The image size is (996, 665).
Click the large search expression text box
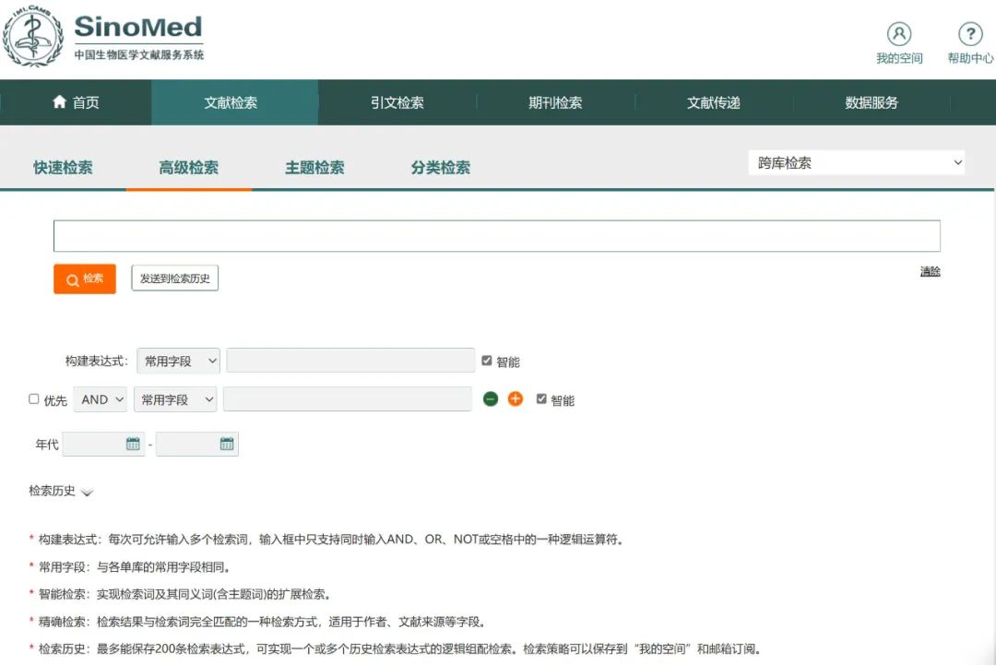[496, 236]
